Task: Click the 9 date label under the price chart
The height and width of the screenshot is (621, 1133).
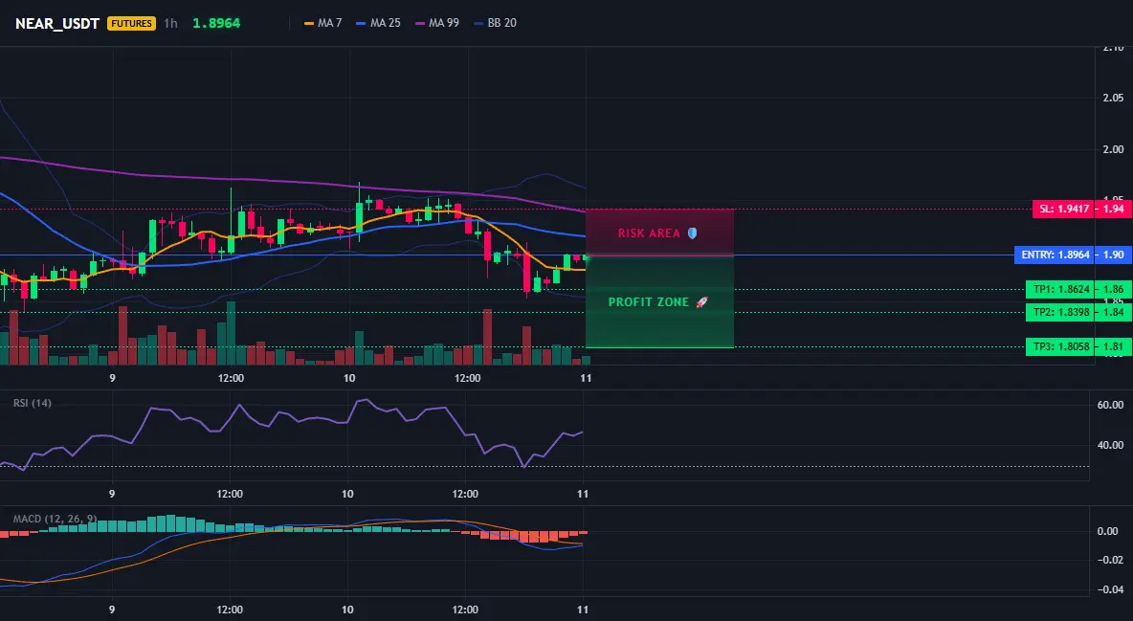Action: [x=112, y=378]
